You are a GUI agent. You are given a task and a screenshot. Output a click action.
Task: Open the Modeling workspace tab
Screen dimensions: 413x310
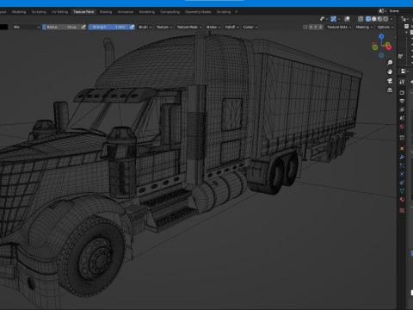pyautogui.click(x=19, y=12)
